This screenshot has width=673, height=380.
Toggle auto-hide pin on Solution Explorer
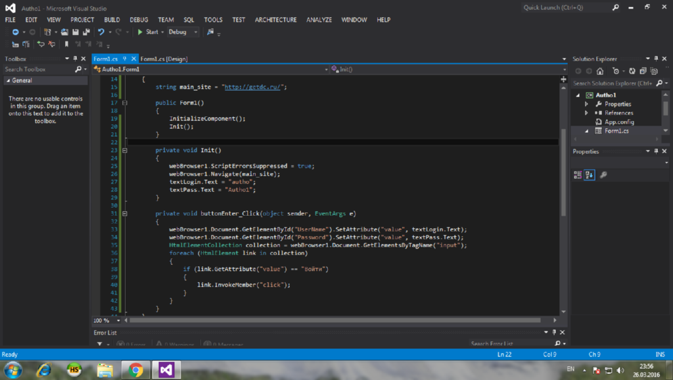[x=656, y=59]
